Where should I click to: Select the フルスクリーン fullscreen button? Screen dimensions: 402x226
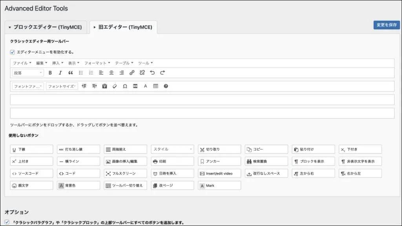tap(125, 173)
